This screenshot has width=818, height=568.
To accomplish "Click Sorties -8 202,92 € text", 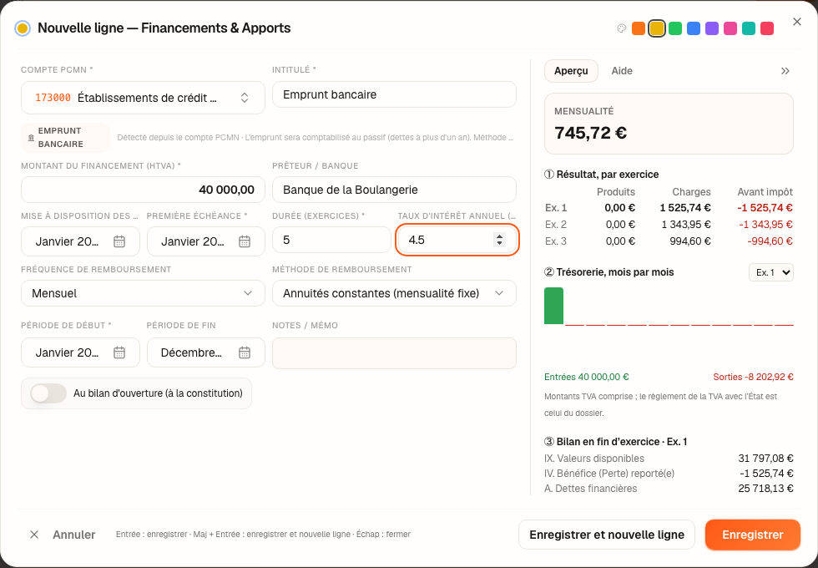I will (x=753, y=377).
